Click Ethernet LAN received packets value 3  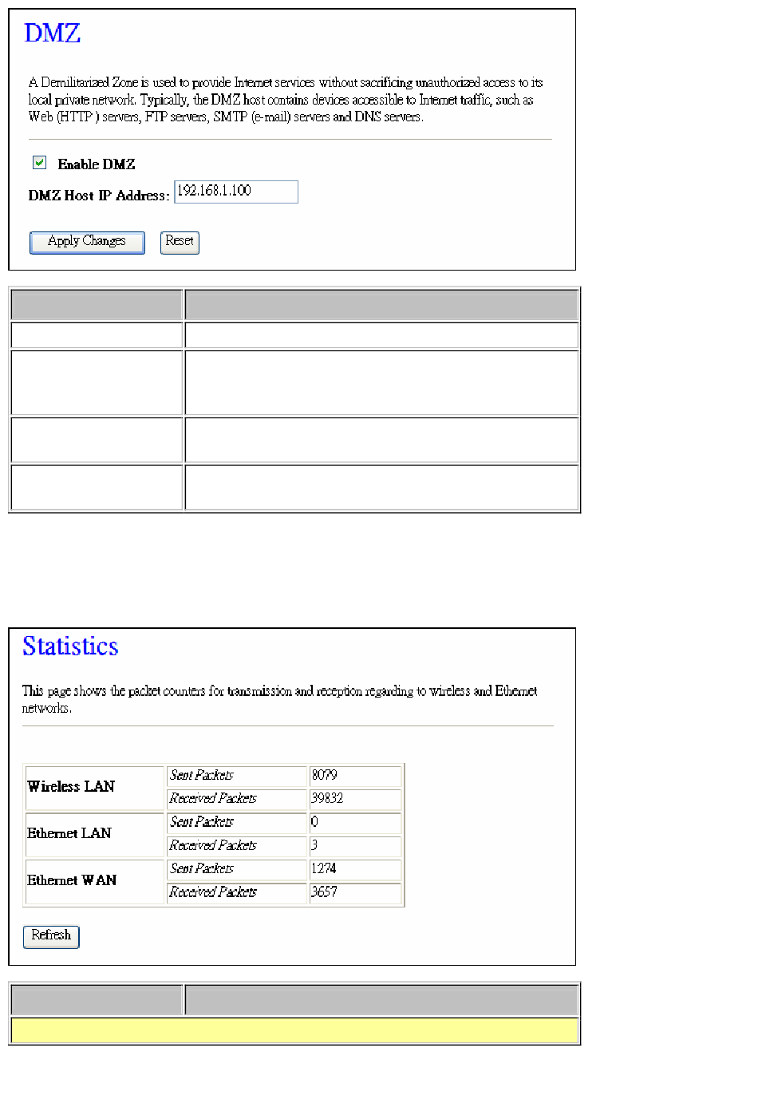coord(314,845)
